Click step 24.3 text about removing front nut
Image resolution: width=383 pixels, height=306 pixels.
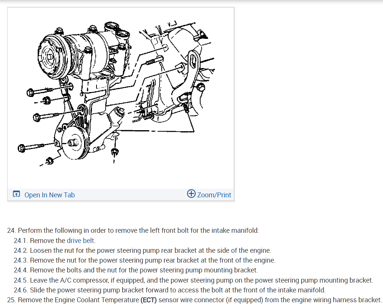(x=145, y=260)
